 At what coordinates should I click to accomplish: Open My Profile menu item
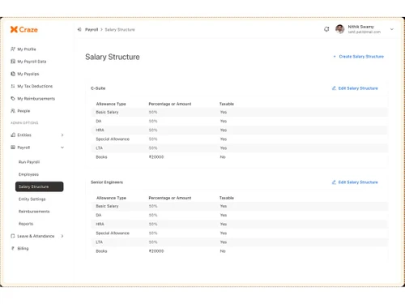click(27, 49)
